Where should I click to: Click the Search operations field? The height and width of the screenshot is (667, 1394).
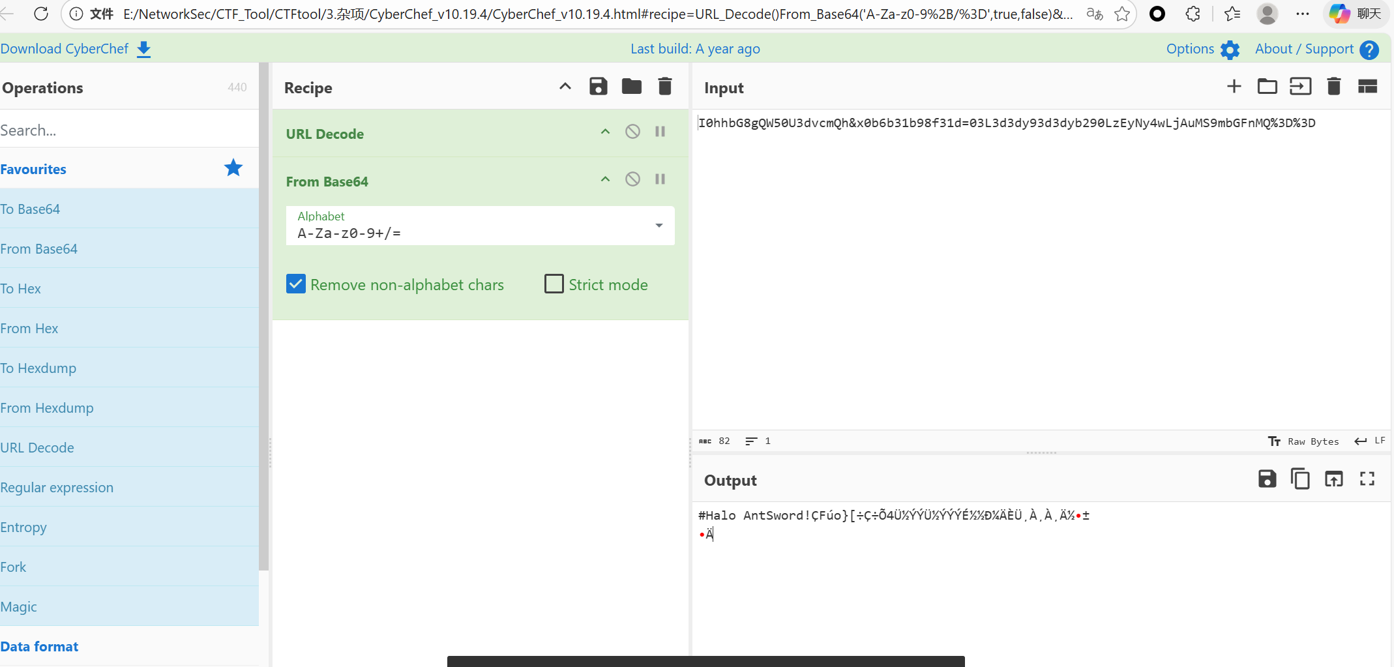click(129, 130)
